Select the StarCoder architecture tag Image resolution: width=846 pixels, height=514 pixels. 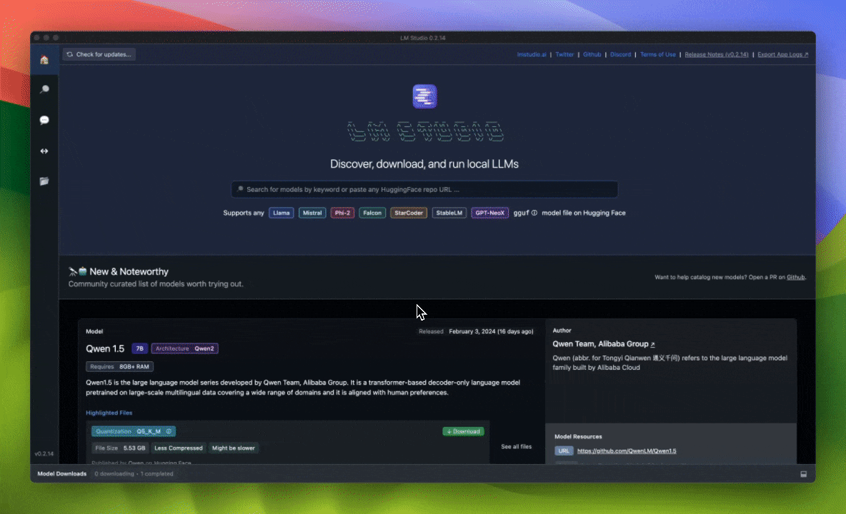pos(409,213)
